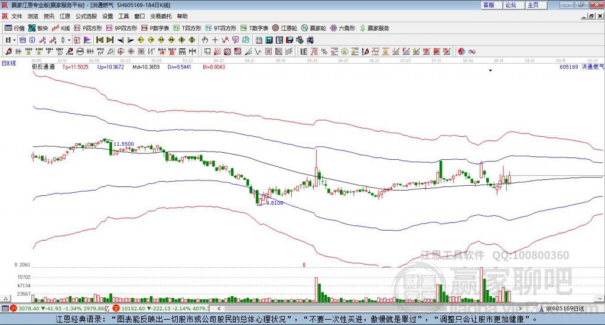Click the percent % tool icon
This screenshot has height=325, width=605.
coord(324,51)
